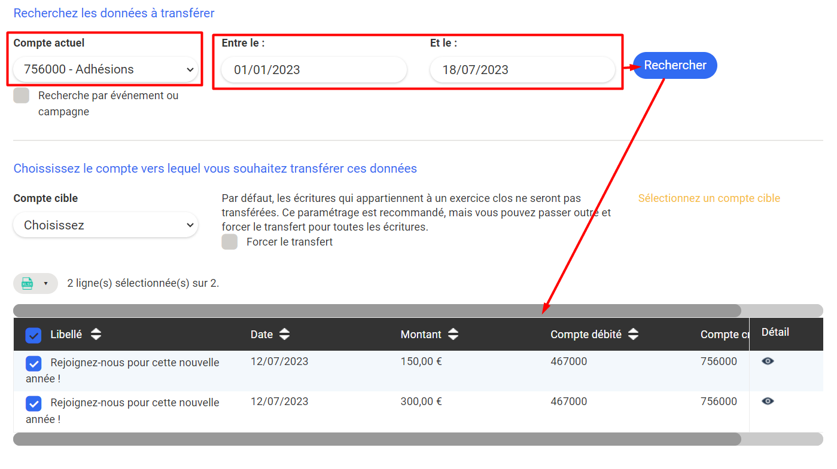Deselect the 300,00 € row checkbox
This screenshot has width=837, height=469.
(34, 403)
